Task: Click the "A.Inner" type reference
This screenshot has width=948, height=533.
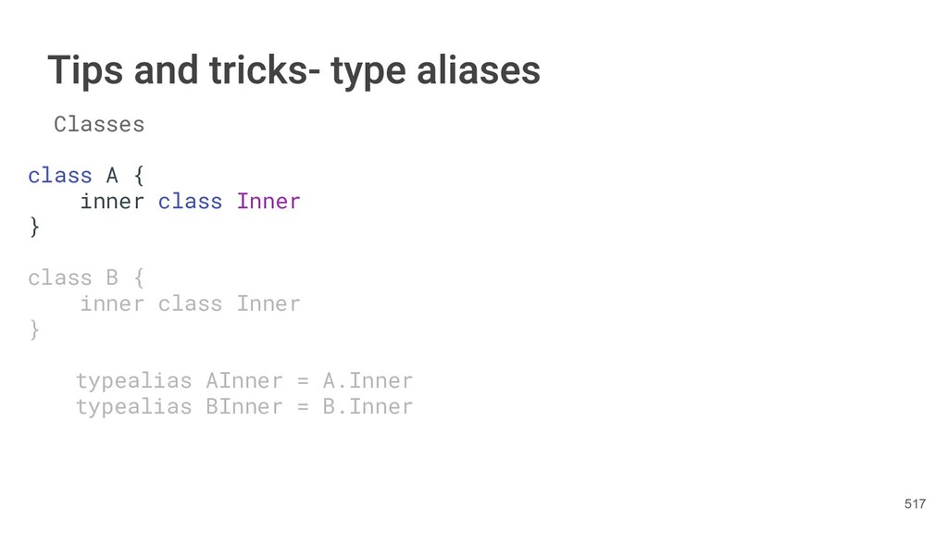Action: (368, 380)
